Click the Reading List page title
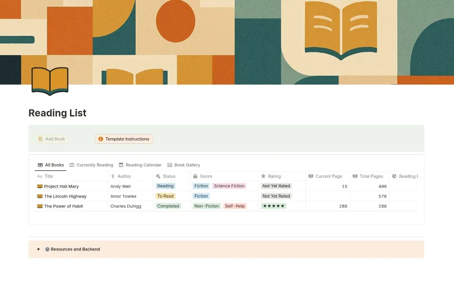454x283 pixels. (57, 113)
